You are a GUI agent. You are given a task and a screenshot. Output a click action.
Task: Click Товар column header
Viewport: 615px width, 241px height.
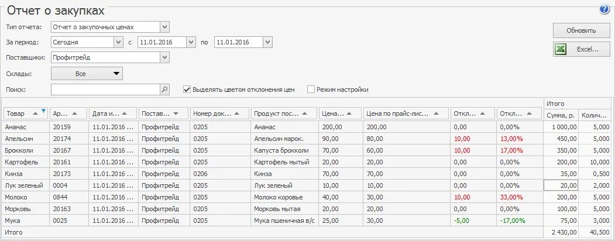[x=25, y=113]
